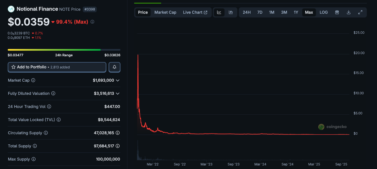The image size is (377, 169).
Task: Click info icon next to Circulating Supply value
Action: (x=118, y=133)
